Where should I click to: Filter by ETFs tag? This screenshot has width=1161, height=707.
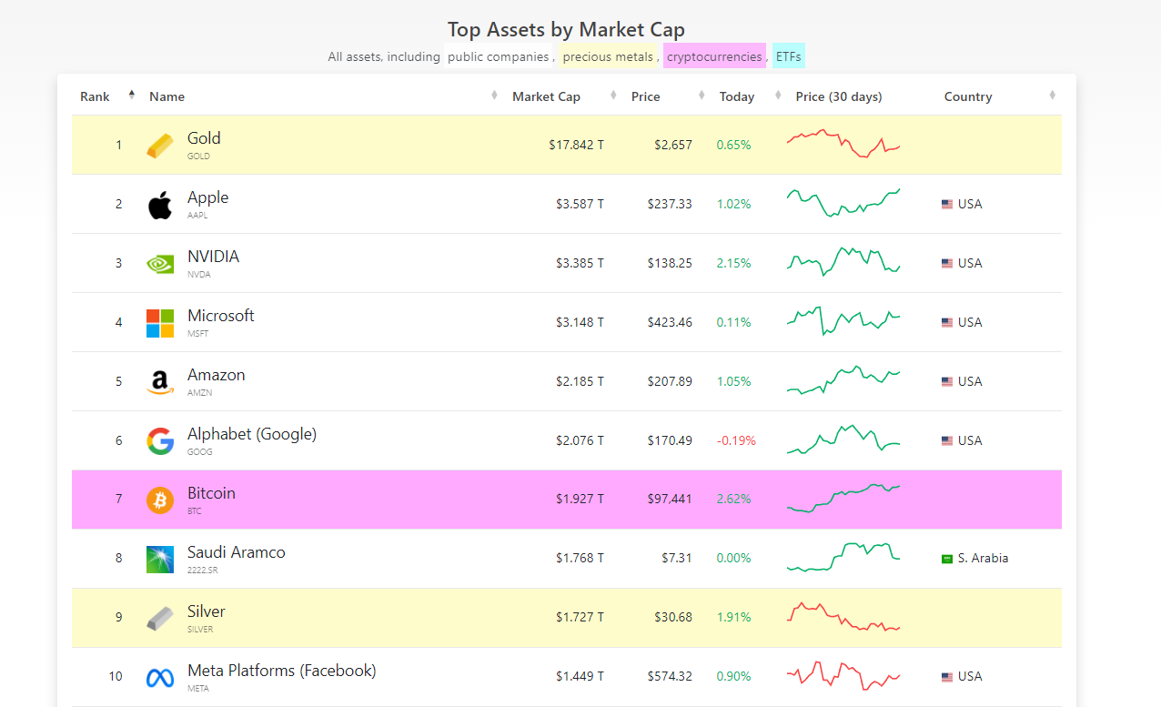point(789,56)
